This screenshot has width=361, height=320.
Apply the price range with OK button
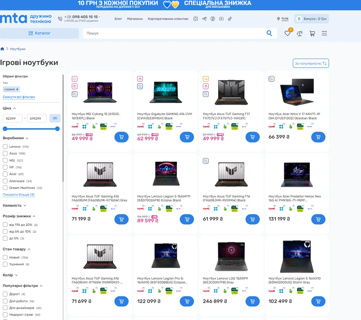(x=55, y=118)
